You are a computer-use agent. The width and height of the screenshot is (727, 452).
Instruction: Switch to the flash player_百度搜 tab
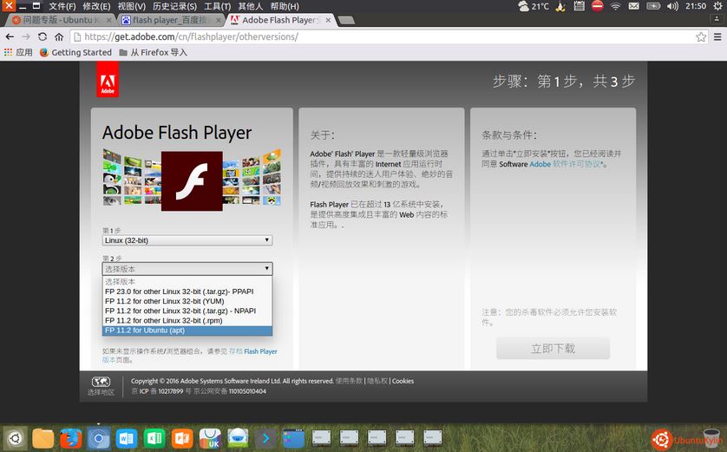tap(169, 20)
